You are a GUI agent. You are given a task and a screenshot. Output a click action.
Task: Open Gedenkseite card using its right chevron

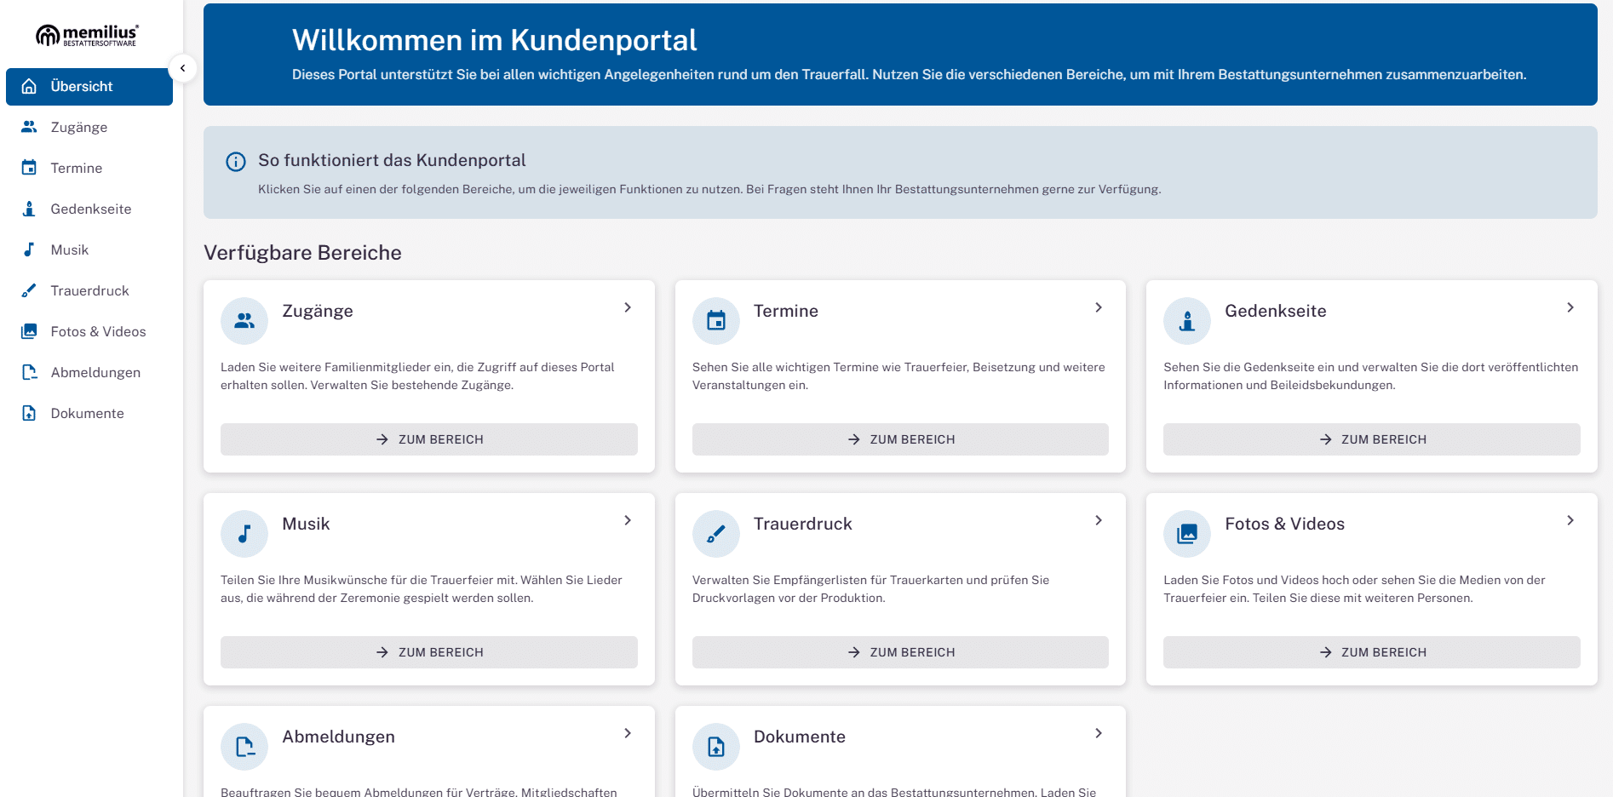coord(1570,307)
